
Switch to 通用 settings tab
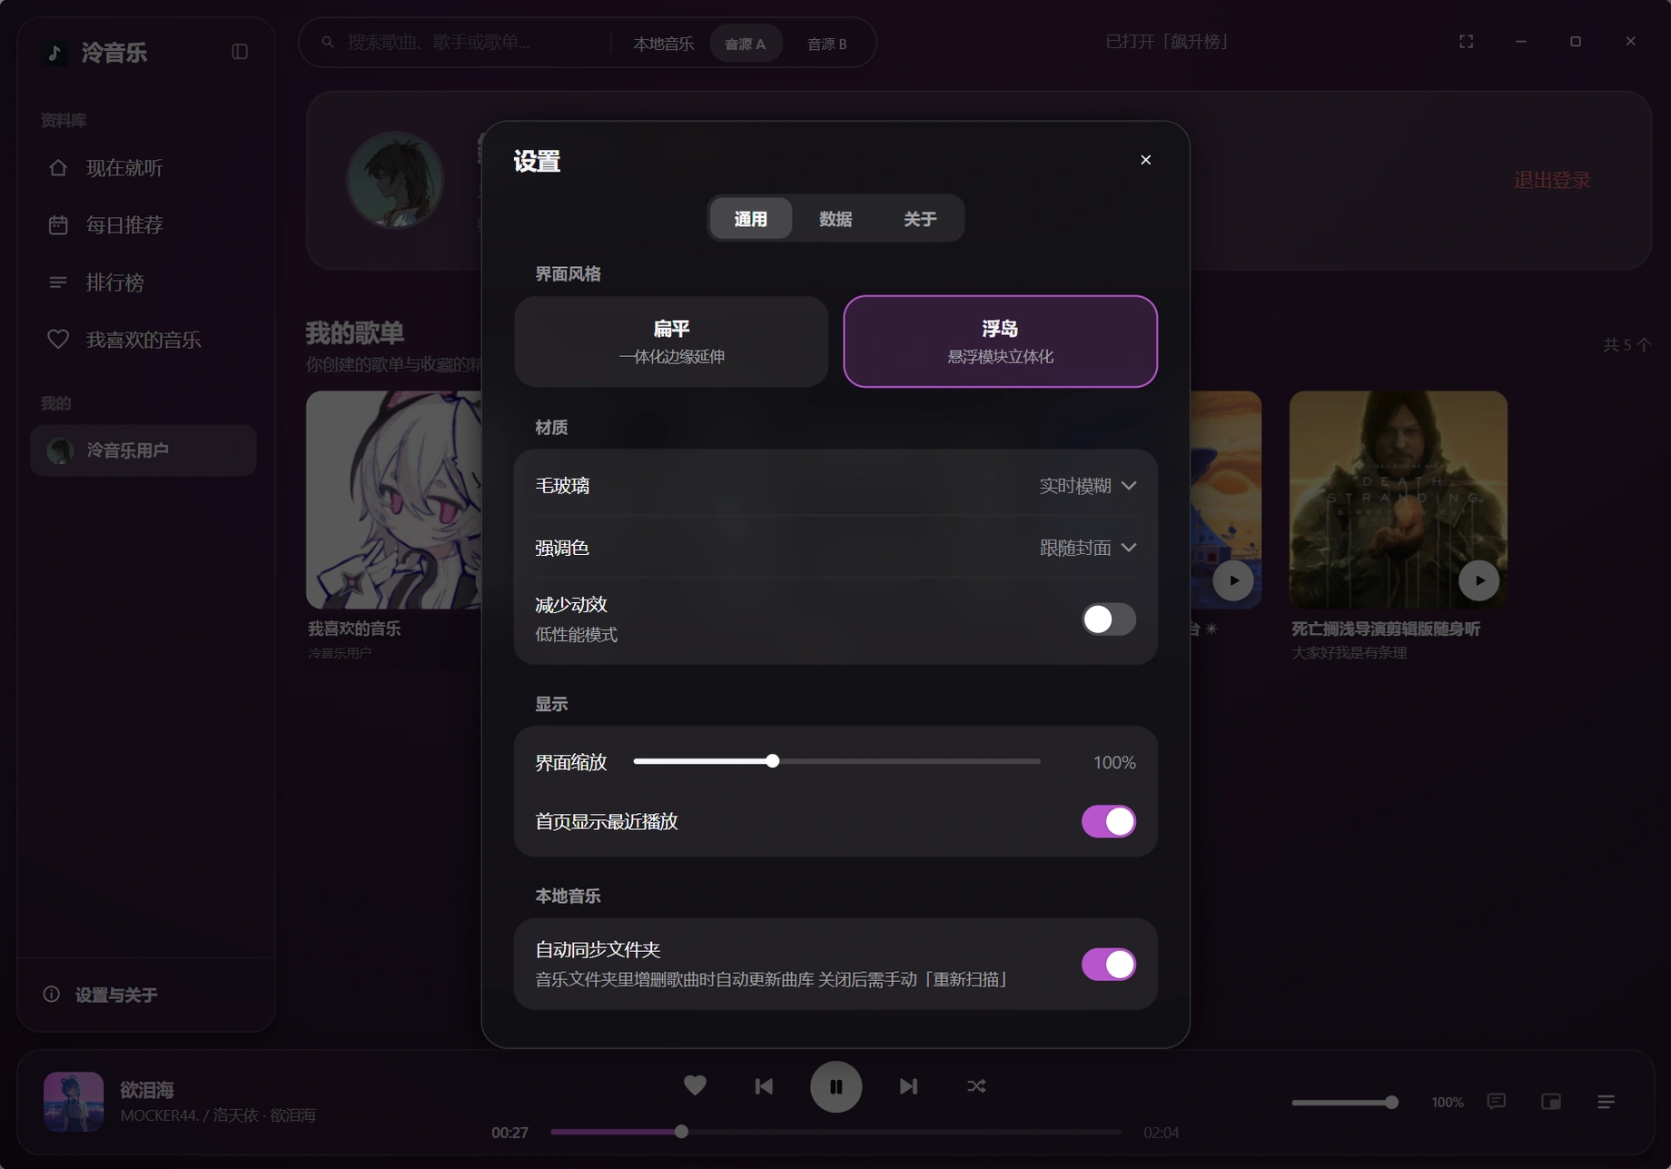point(750,219)
